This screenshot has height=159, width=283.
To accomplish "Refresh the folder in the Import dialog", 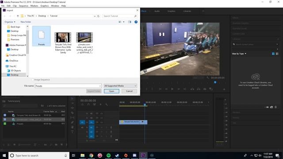I will click(x=98, y=16).
